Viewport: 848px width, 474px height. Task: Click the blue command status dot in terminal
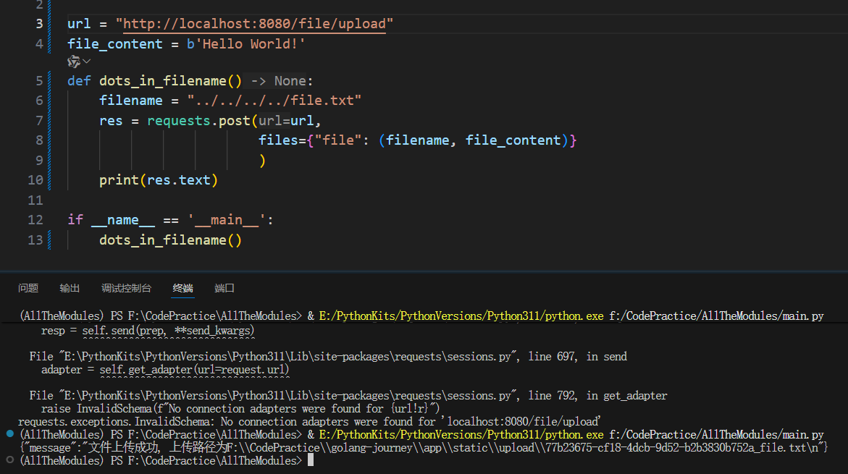point(10,433)
